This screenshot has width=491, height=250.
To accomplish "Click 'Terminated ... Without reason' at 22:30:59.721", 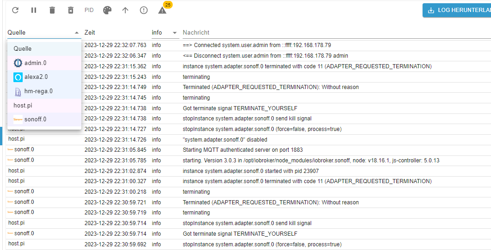I will pos(270,202).
